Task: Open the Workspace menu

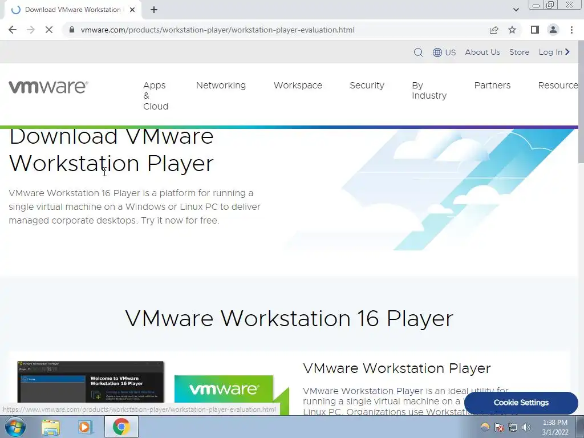Action: [x=298, y=86]
